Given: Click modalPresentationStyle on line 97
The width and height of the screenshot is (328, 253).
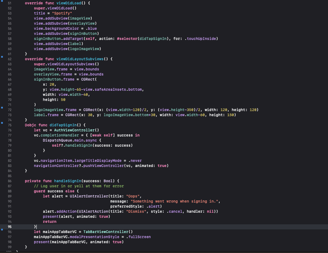Looking at the screenshot, I should [x=95, y=237].
